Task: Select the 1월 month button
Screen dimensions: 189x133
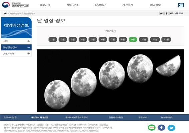Action: (53, 40)
